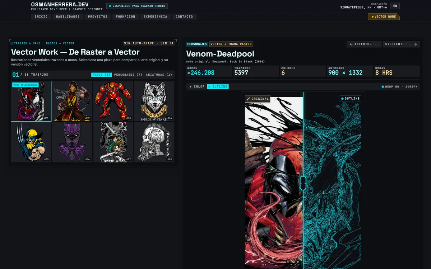431x269 pixels.
Task: Select the #01 Venom-Deadpool thumbnail
Action: [31, 101]
